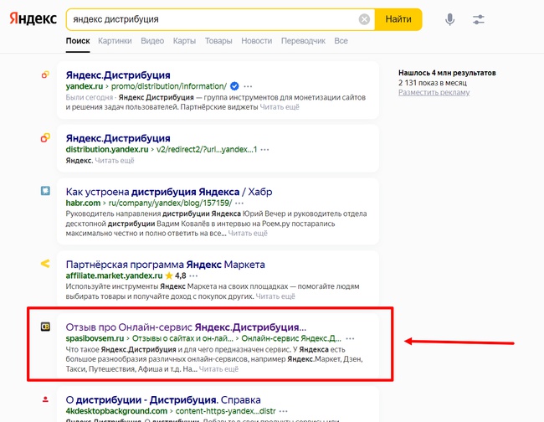This screenshot has height=422, width=544.
Task: Open the Карты tab
Action: (x=184, y=41)
